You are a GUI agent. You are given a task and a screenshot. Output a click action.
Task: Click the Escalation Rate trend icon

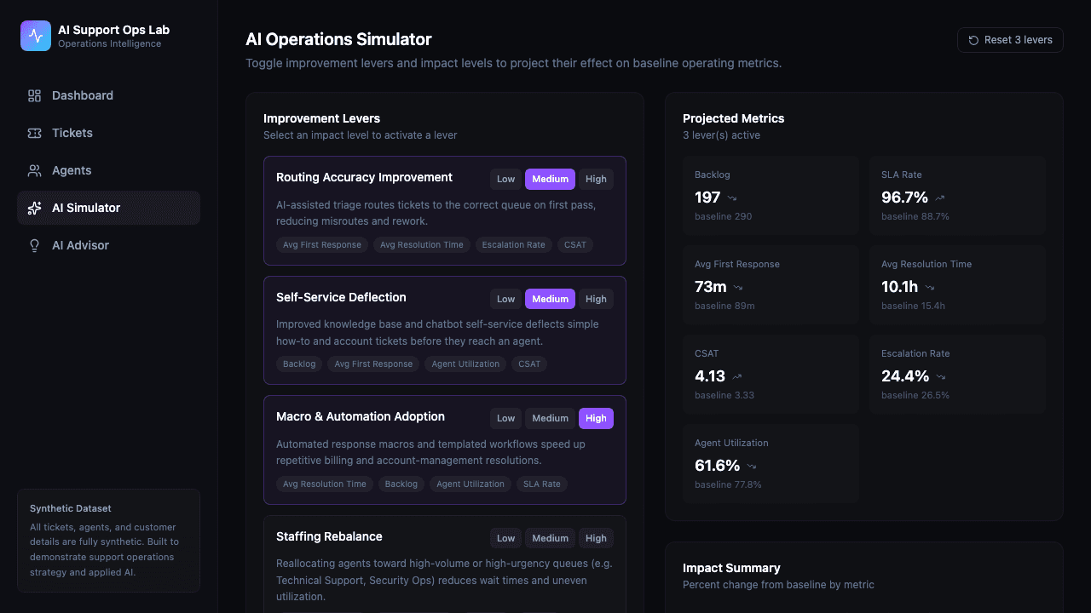coord(941,377)
